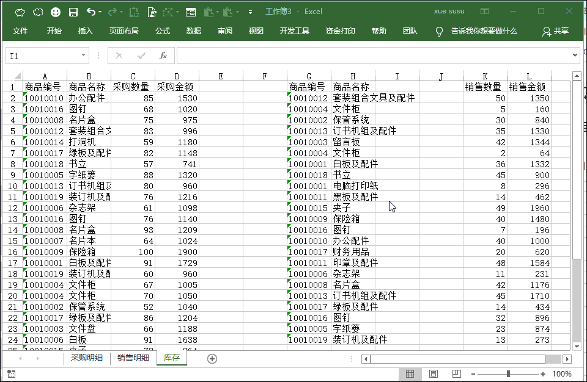Viewport: 587px width, 382px height.
Task: Select column A header
Action: (x=45, y=76)
